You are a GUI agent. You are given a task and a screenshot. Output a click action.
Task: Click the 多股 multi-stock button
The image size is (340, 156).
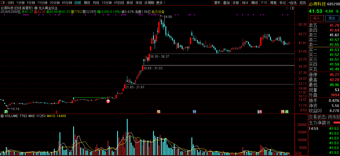pos(236,3)
